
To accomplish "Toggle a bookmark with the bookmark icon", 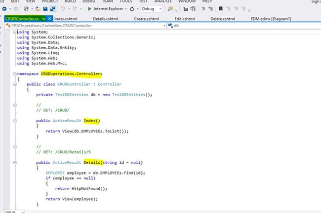I will click(220, 9).
